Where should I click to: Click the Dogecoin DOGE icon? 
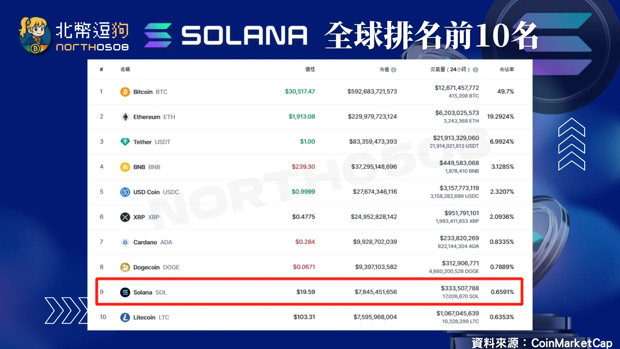125,267
